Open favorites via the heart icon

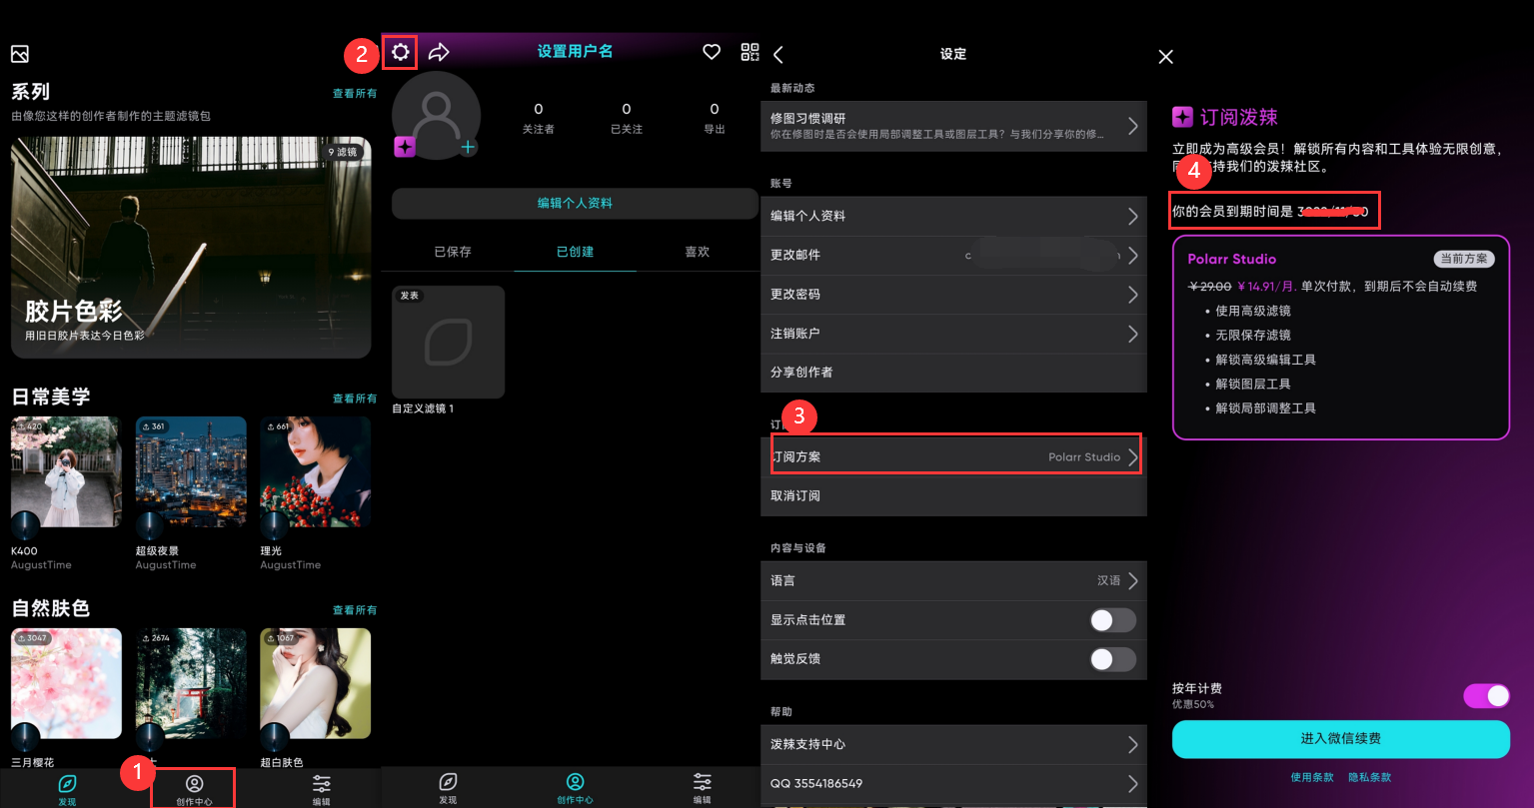[x=712, y=52]
